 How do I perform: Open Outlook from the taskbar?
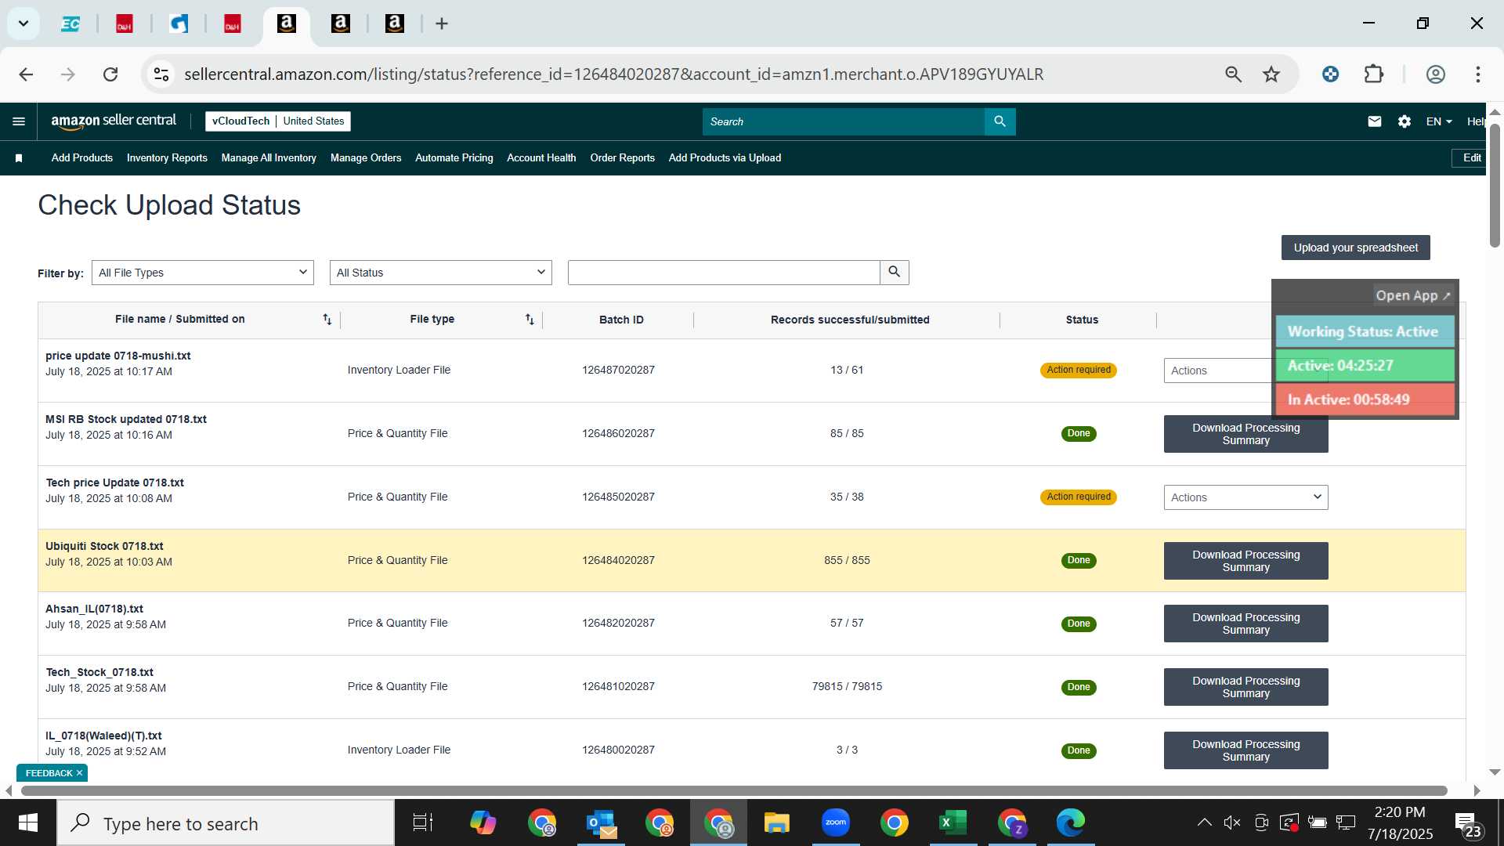[x=602, y=822]
